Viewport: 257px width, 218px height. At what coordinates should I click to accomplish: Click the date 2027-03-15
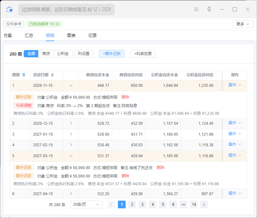43,156
